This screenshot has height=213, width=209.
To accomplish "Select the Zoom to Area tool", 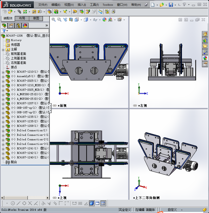I will [59, 20].
